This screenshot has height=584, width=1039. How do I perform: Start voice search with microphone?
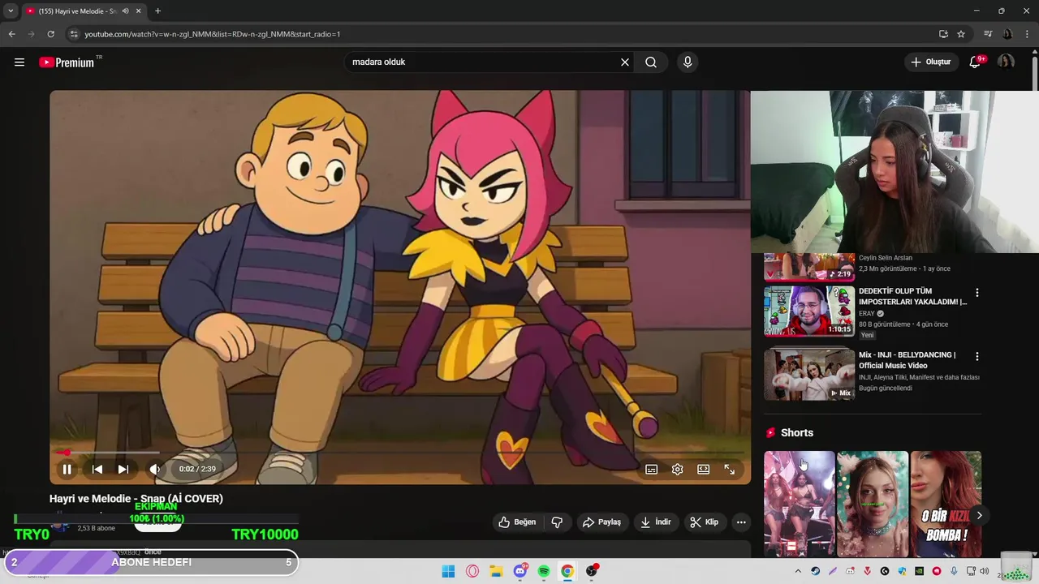688,62
